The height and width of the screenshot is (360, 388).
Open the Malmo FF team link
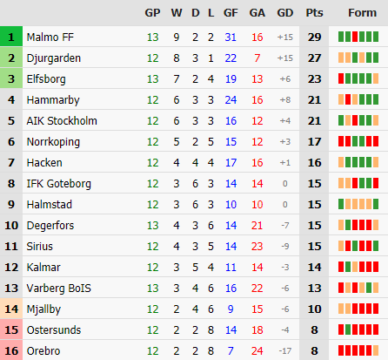coord(50,37)
